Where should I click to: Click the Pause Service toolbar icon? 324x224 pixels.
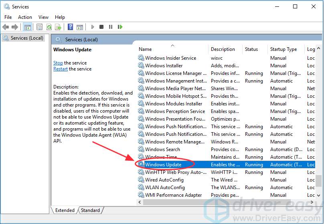110,27
